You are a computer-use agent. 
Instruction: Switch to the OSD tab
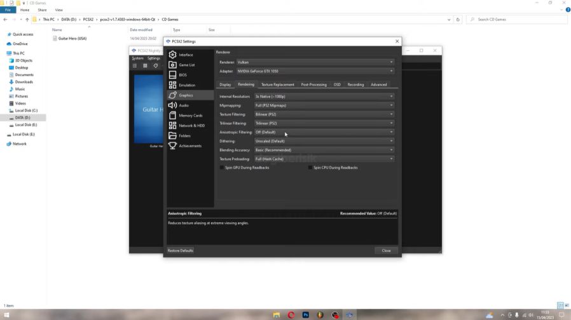coord(337,84)
